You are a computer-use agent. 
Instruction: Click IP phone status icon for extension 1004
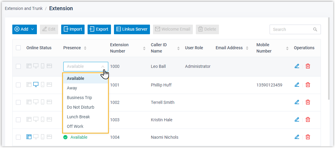(x=29, y=137)
